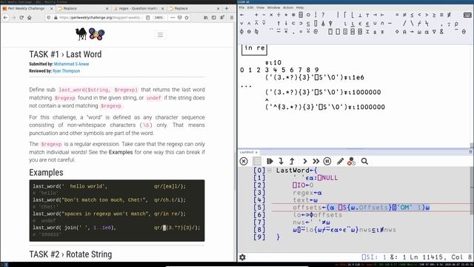Open the File menu in the Dyalog window
474x267 pixels.
[241, 7]
